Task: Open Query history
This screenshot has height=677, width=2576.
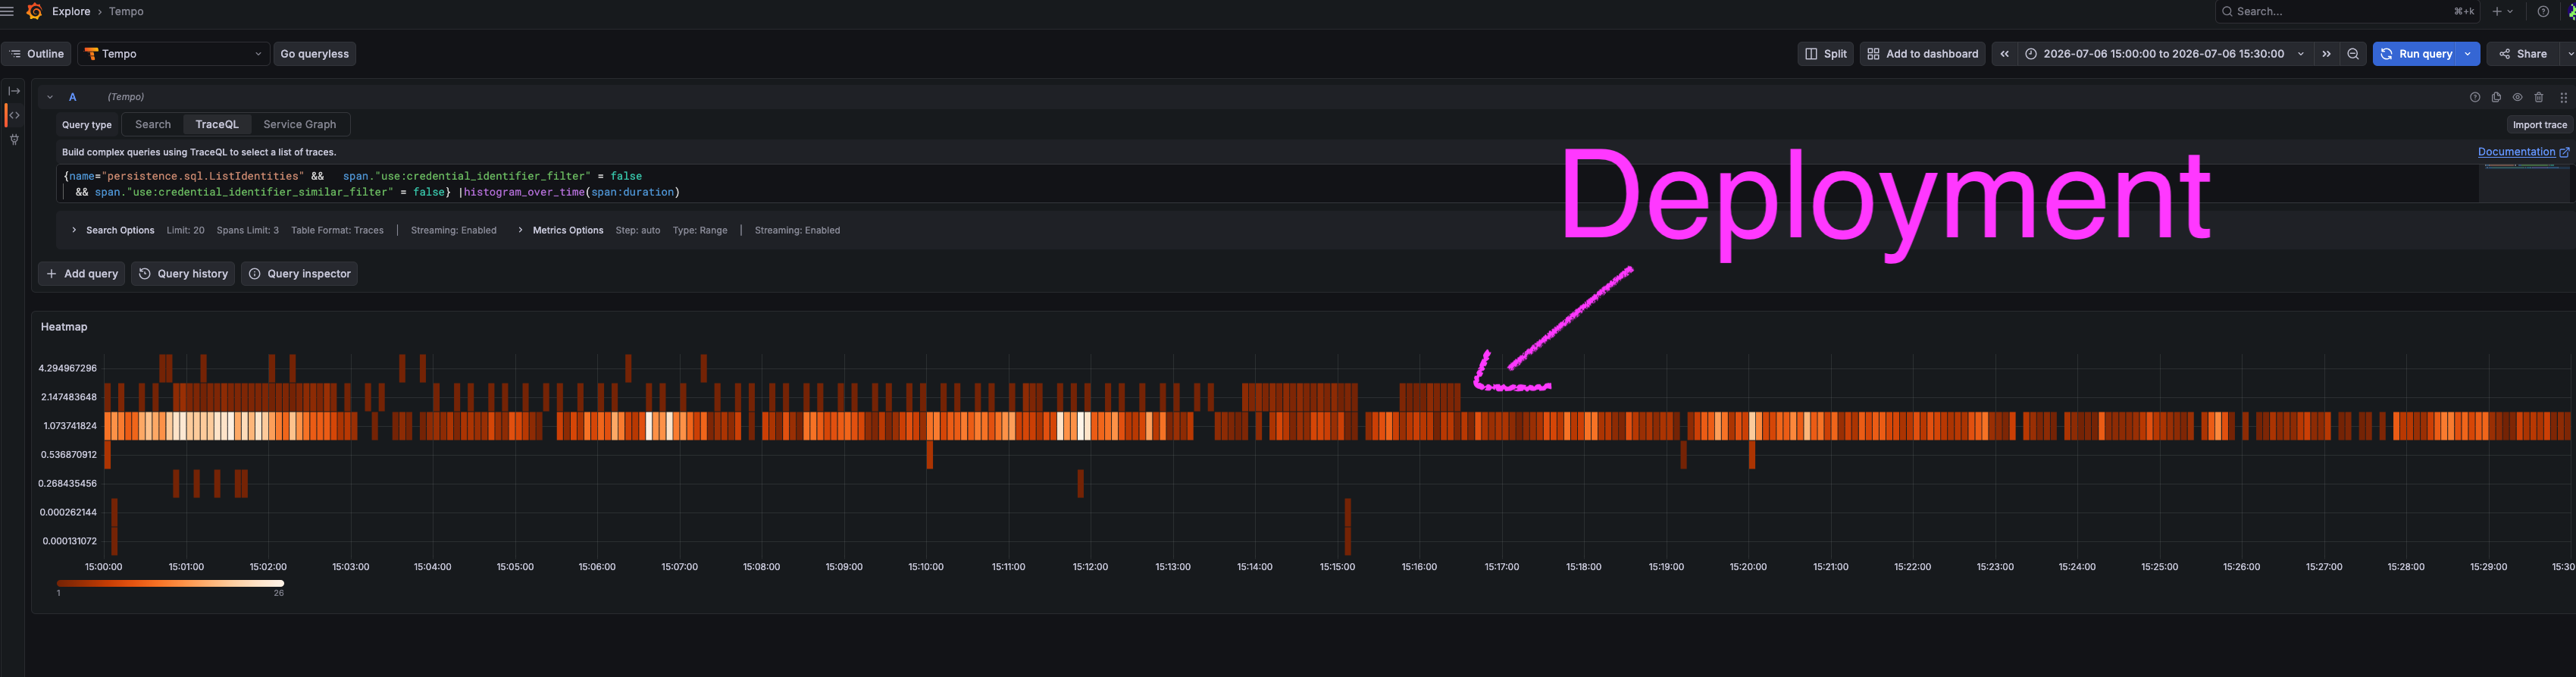Action: 183,274
